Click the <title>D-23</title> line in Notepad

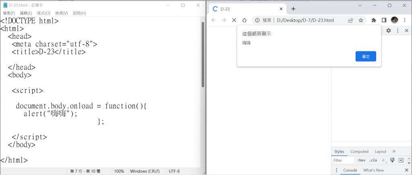pos(49,52)
